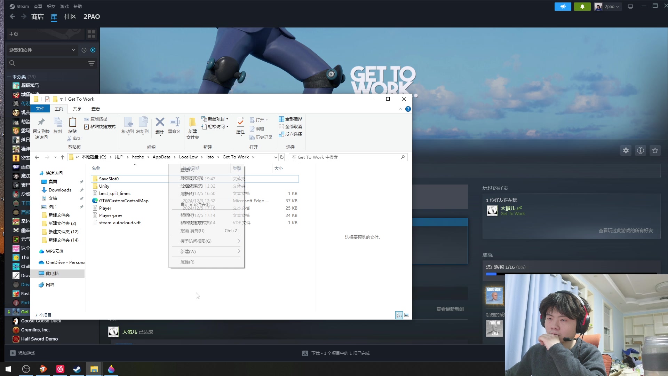Expand the New submenu in context menu
The height and width of the screenshot is (376, 668).
tap(207, 252)
